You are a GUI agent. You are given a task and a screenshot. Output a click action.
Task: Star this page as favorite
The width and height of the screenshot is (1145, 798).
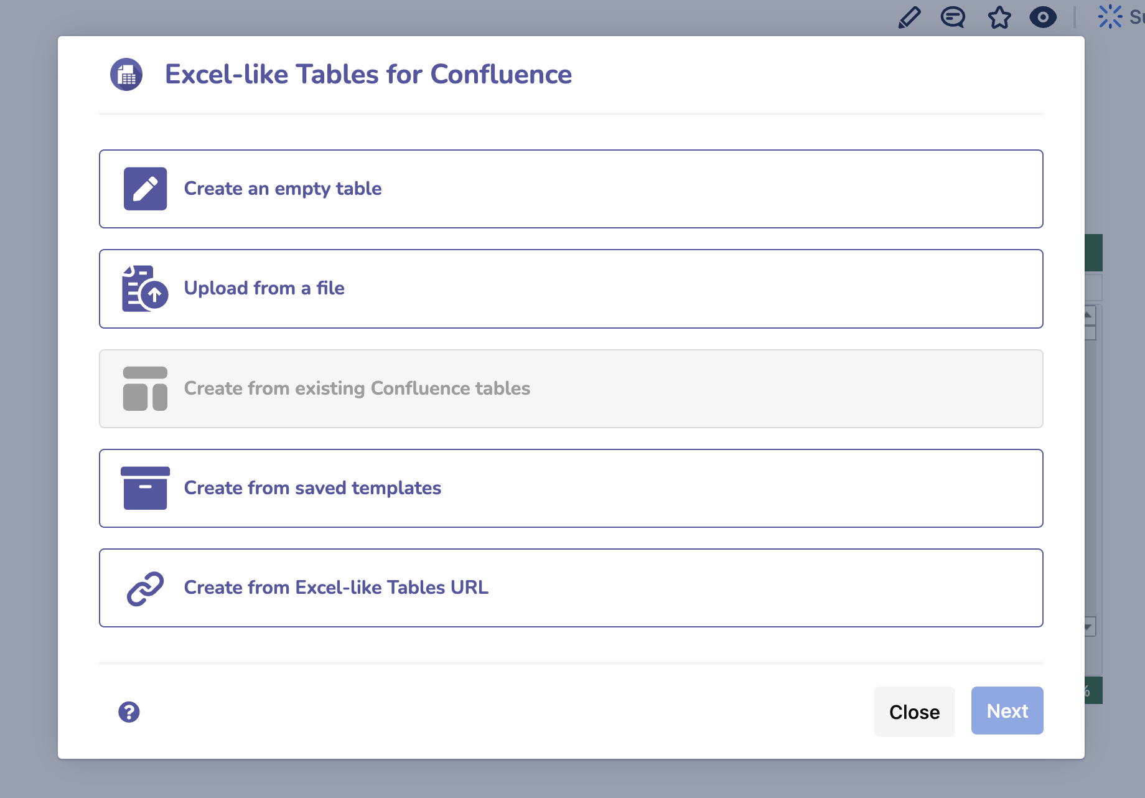pyautogui.click(x=999, y=17)
